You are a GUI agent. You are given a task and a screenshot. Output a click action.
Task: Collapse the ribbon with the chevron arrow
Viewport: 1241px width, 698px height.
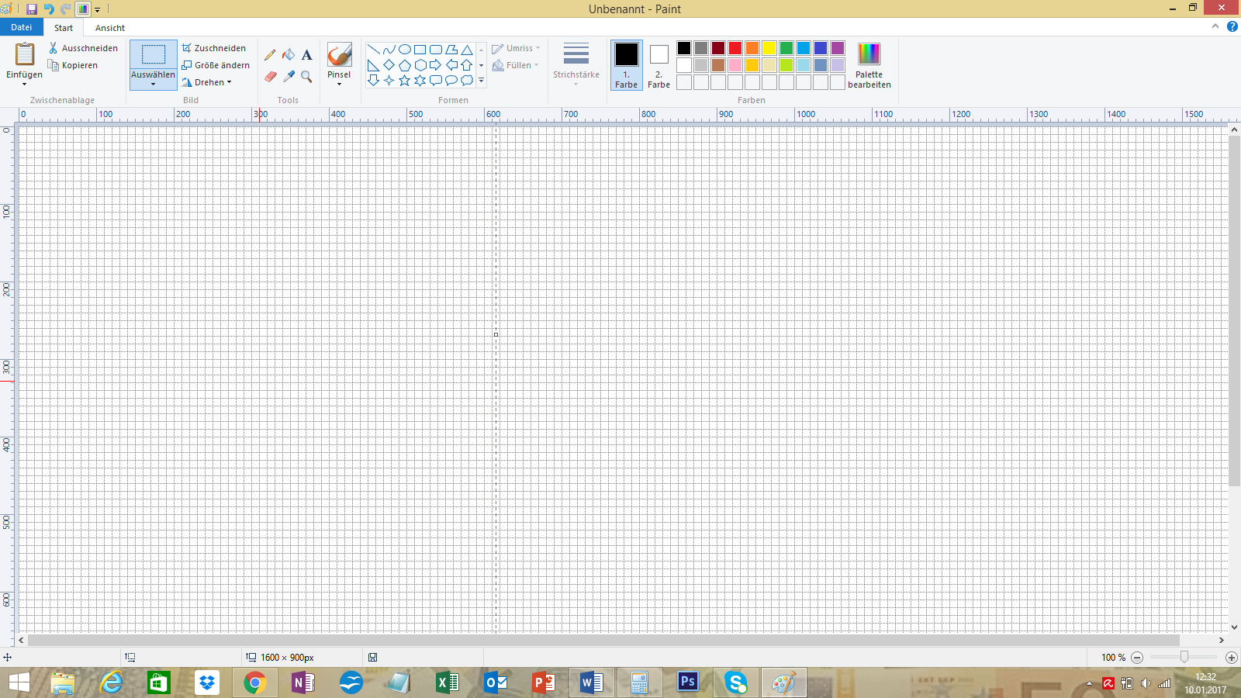click(1215, 26)
